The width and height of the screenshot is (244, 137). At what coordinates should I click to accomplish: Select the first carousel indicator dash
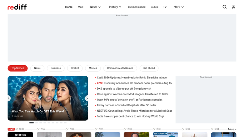[x=31, y=123]
